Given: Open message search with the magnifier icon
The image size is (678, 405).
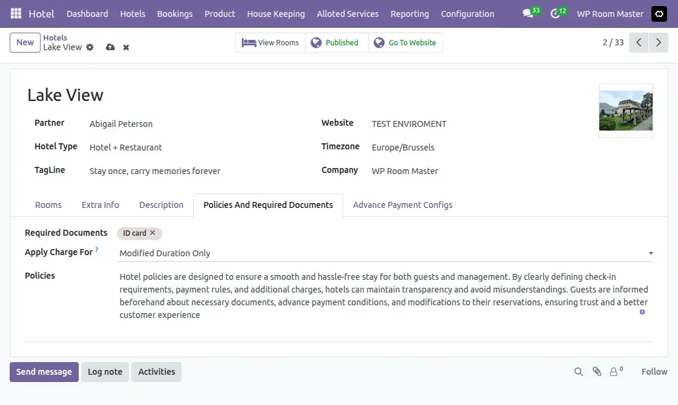Looking at the screenshot, I should pyautogui.click(x=578, y=371).
